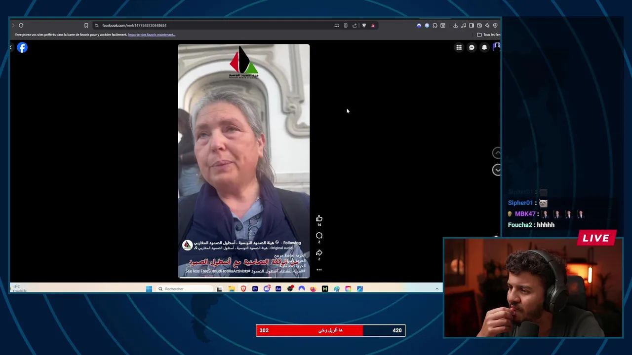Open the Original audio link
Viewport: 632px width, 355px height.
click(281, 248)
